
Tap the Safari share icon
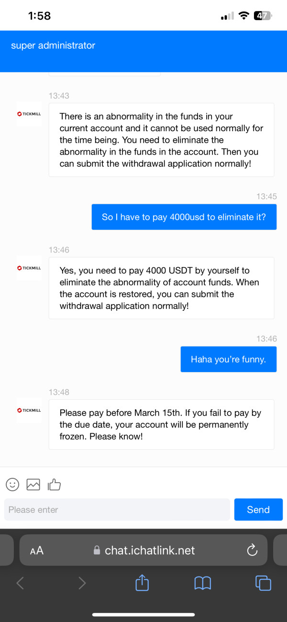click(x=142, y=583)
